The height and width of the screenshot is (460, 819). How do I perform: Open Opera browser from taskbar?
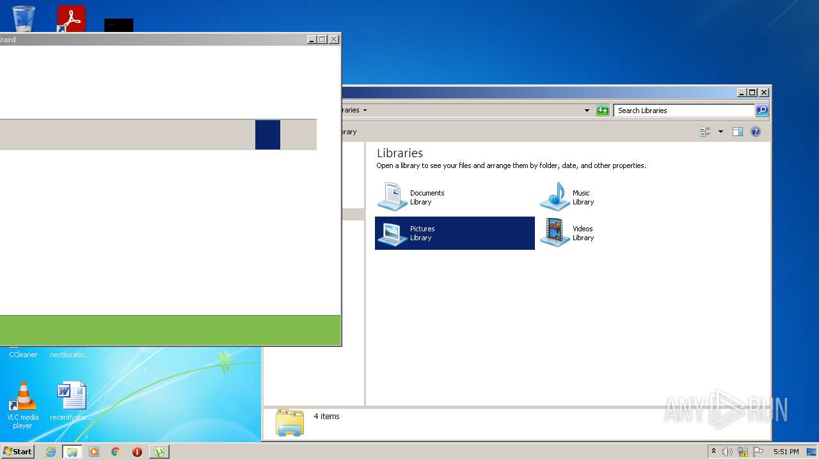pyautogui.click(x=137, y=452)
